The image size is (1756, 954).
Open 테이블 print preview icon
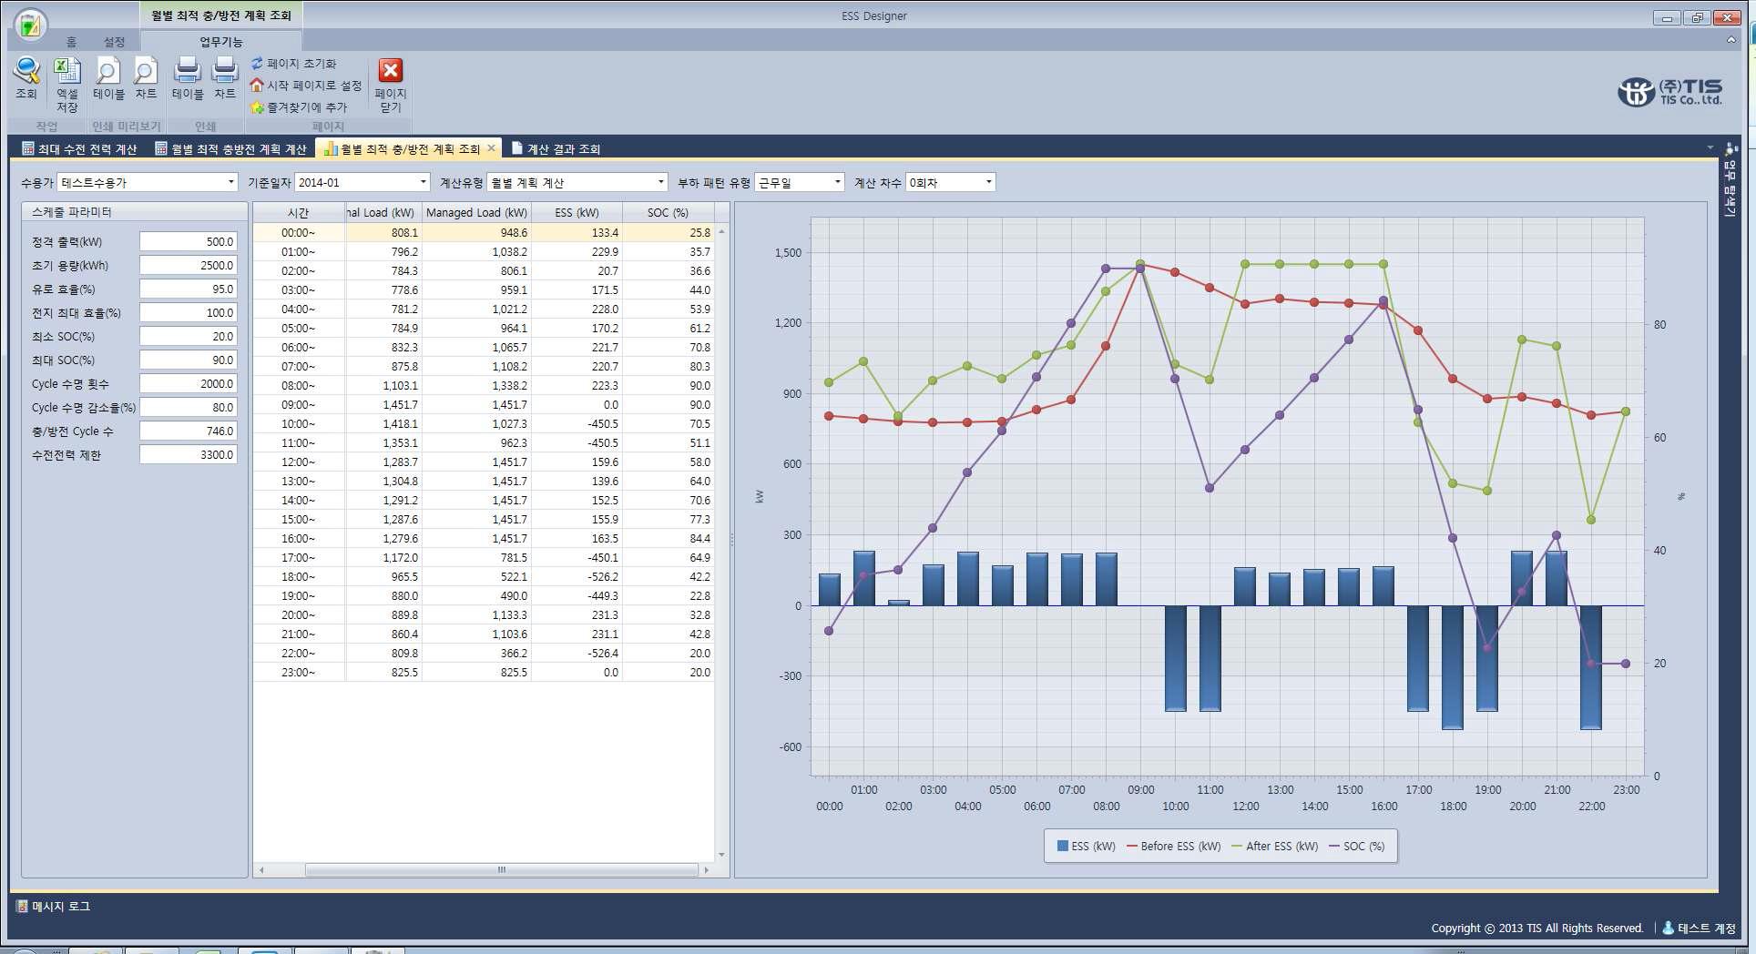point(107,71)
